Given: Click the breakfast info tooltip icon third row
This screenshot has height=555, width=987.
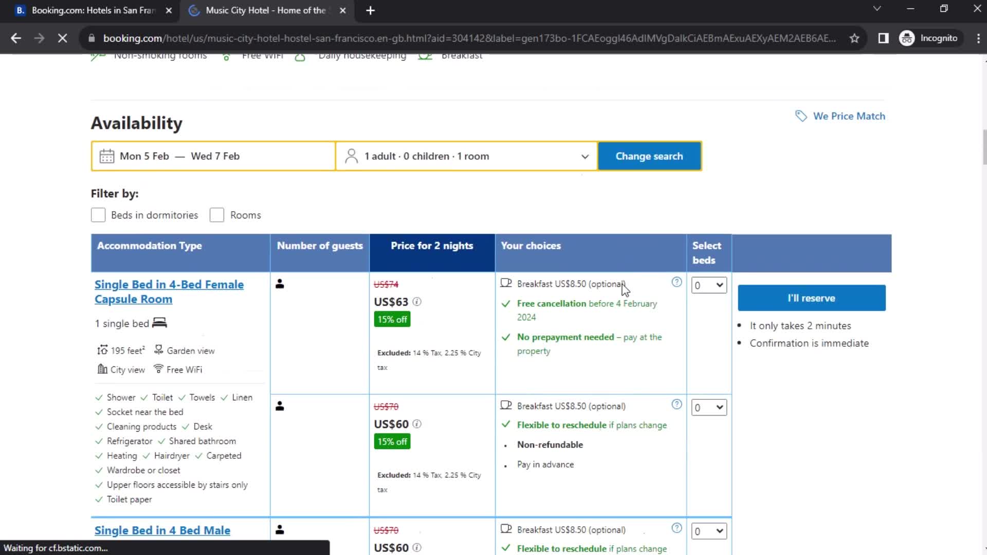Looking at the screenshot, I should (x=677, y=529).
